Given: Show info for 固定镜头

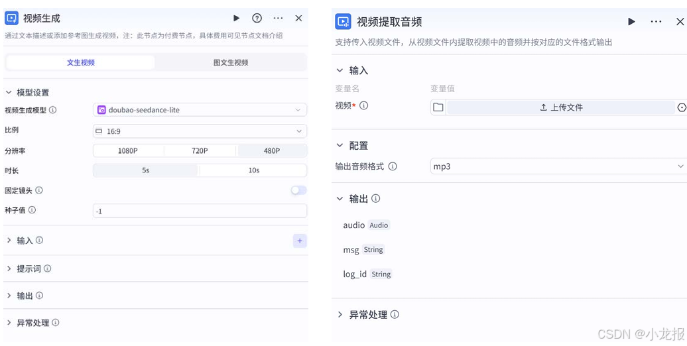Looking at the screenshot, I should (38, 190).
